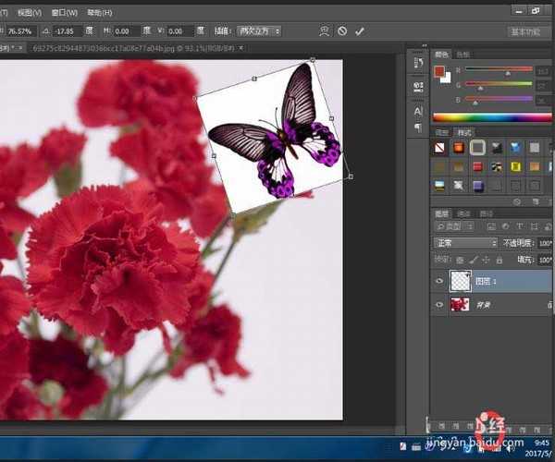
Task: Hide the 背景 layer via eye icon
Action: tap(438, 304)
